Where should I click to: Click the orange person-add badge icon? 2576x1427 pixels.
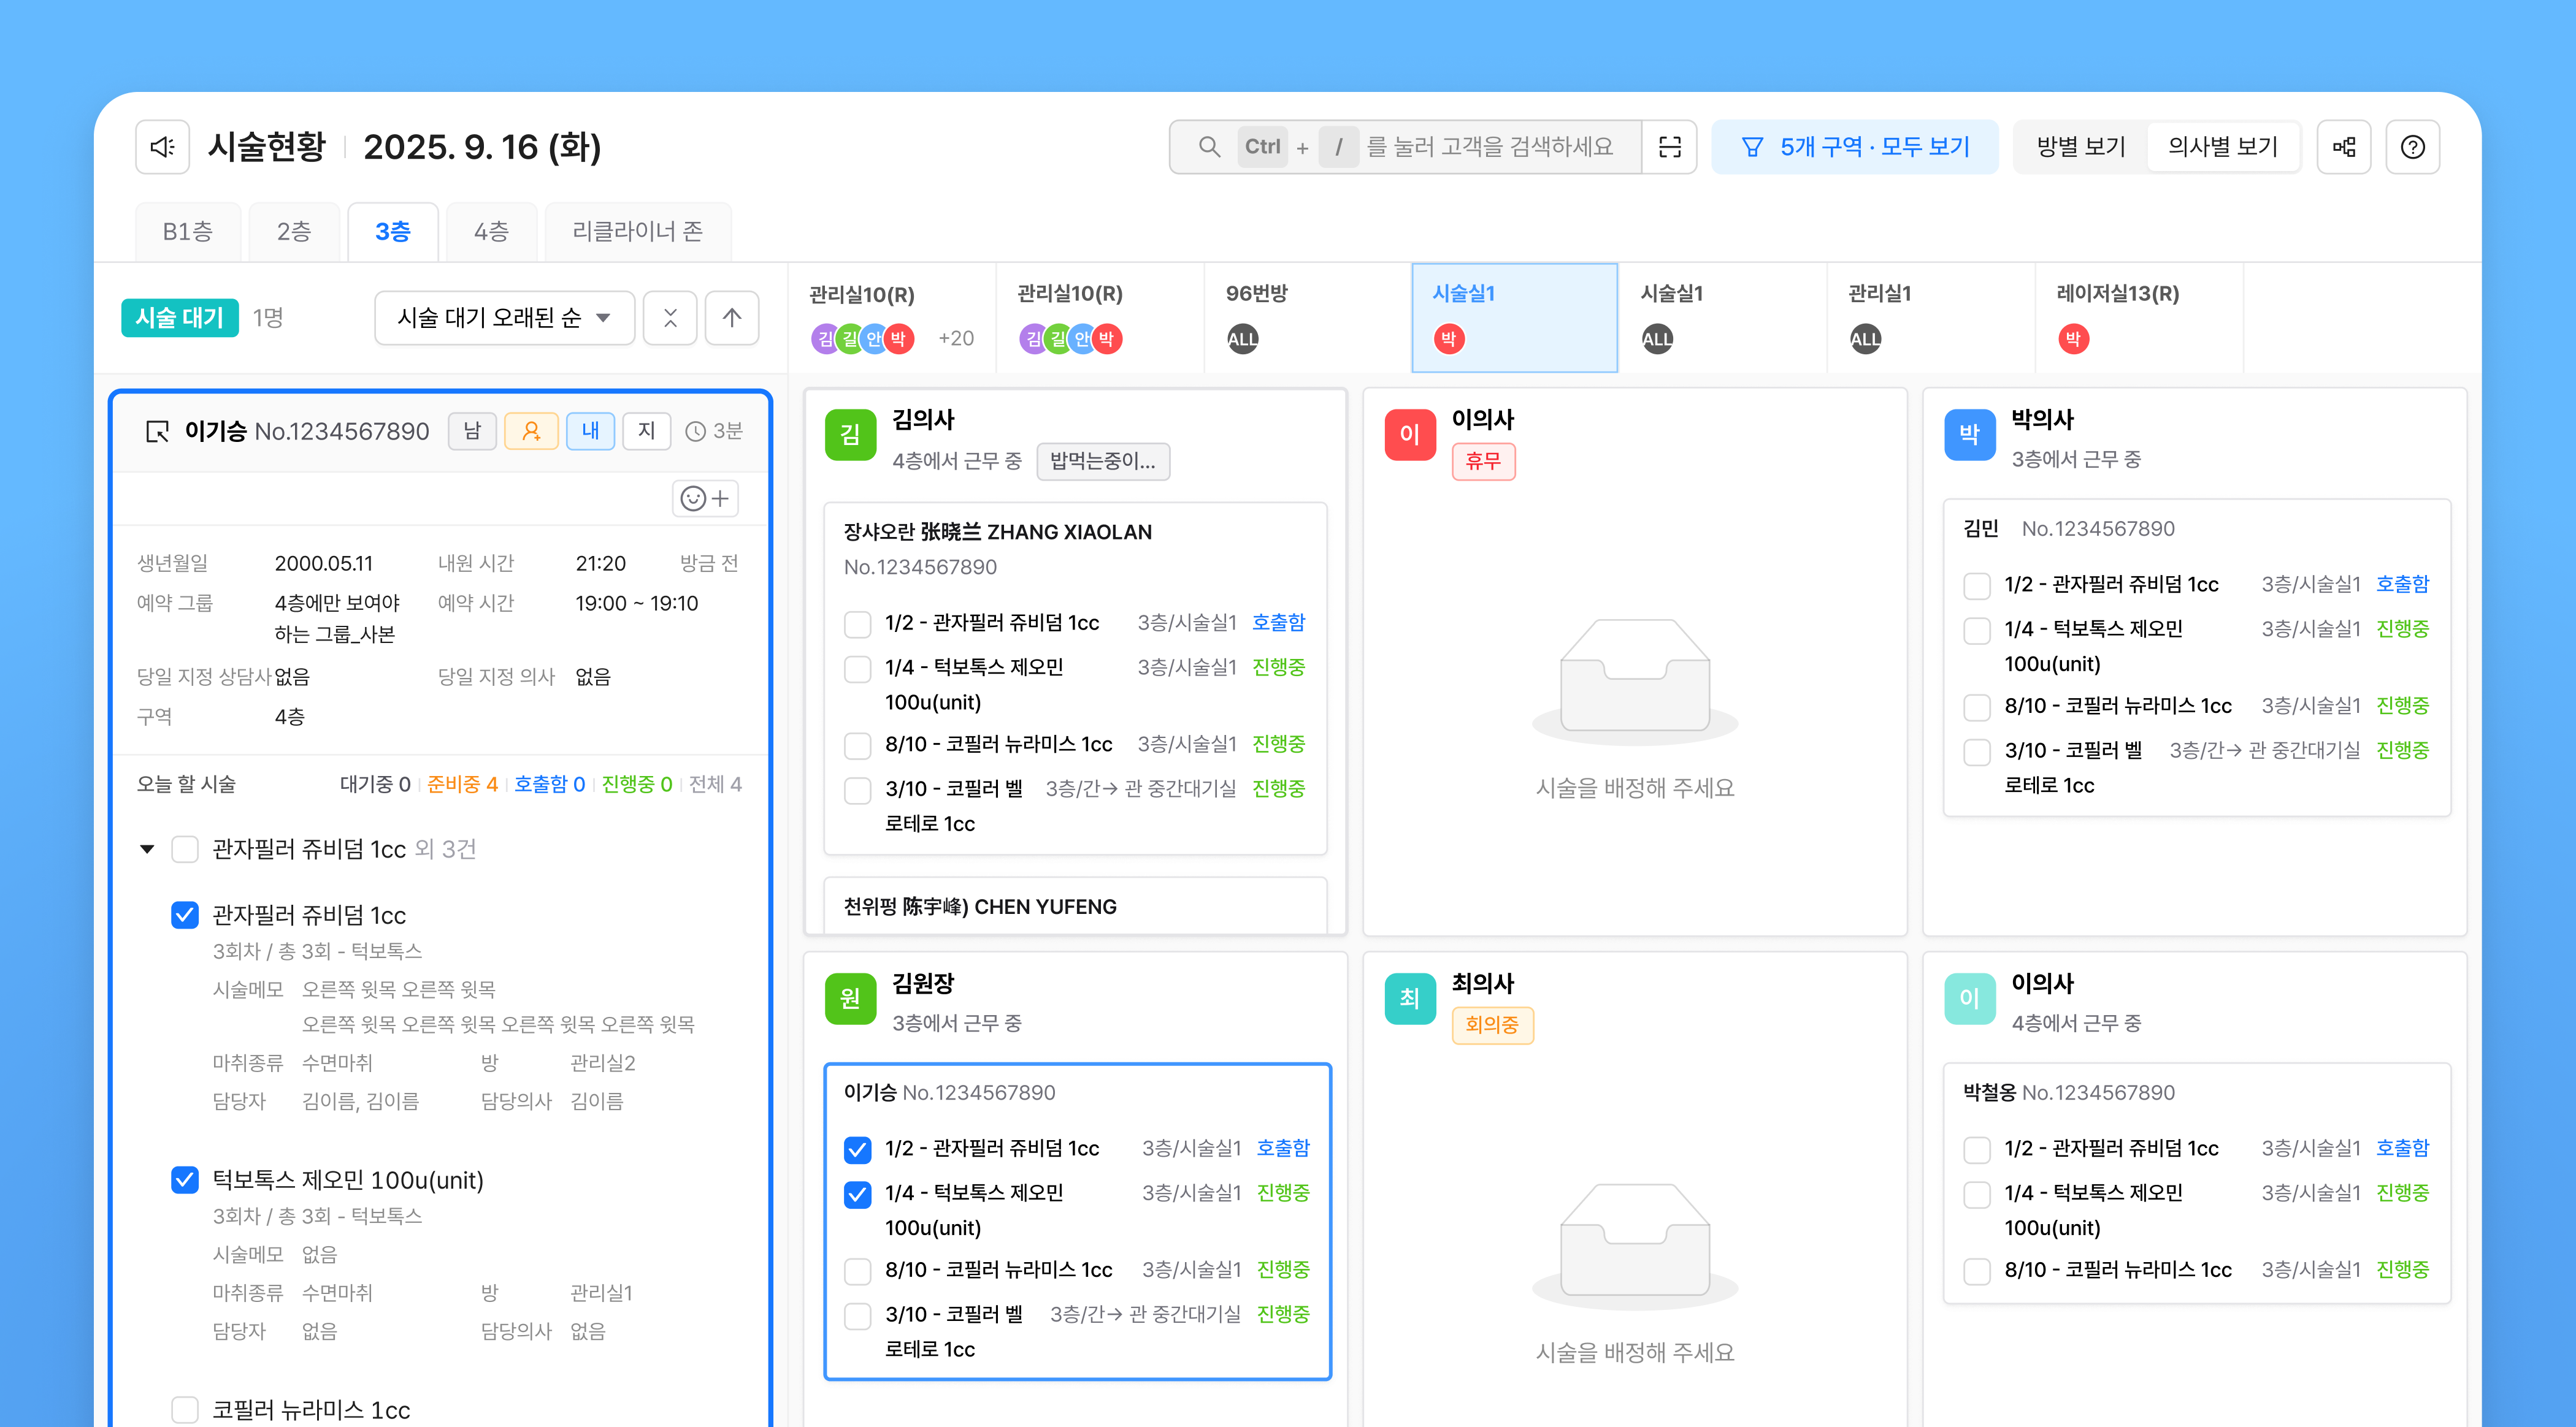coord(531,431)
